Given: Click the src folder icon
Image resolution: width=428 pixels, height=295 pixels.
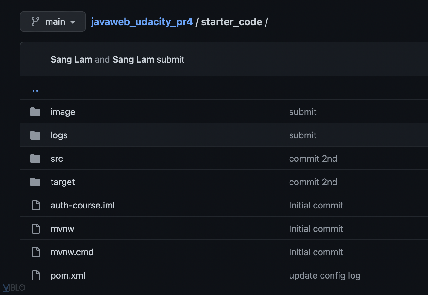Looking at the screenshot, I should (x=35, y=158).
